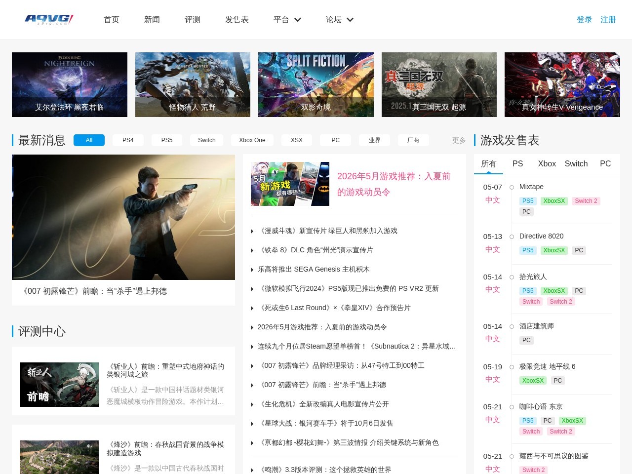Viewport: 632px width, 474px height.
Task: Open the 007 初露锋芒 featured image
Action: (x=123, y=217)
